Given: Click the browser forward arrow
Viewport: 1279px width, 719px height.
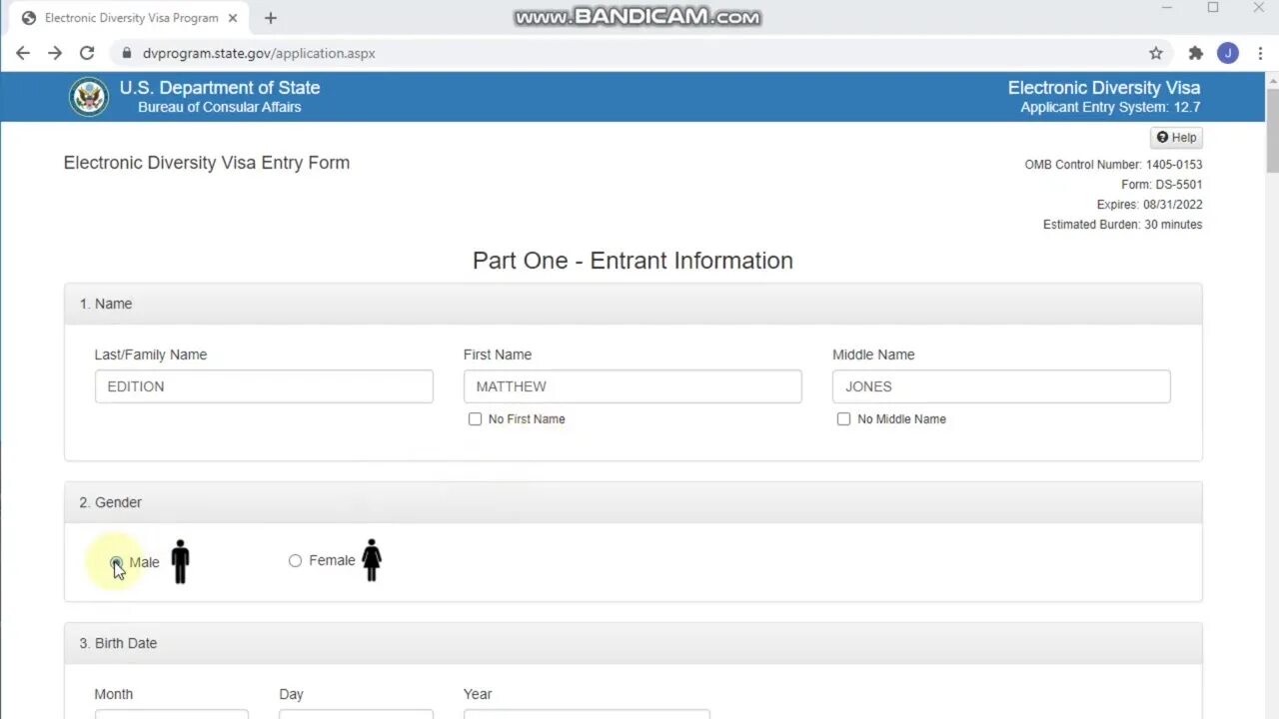Looking at the screenshot, I should coord(55,53).
